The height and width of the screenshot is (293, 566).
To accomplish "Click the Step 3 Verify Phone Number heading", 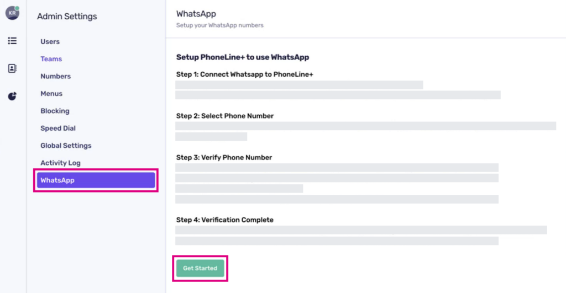I will click(x=224, y=157).
